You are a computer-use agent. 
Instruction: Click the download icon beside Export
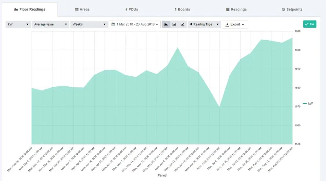point(227,24)
